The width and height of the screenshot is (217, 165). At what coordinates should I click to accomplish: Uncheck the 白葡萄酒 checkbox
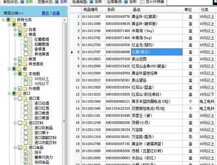point(26,44)
